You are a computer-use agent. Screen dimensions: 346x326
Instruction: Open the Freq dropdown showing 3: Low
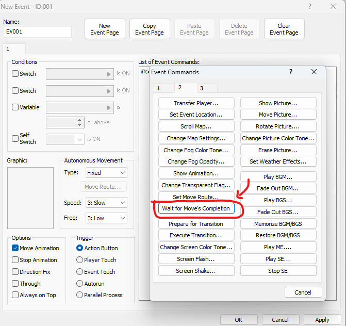[x=106, y=218]
